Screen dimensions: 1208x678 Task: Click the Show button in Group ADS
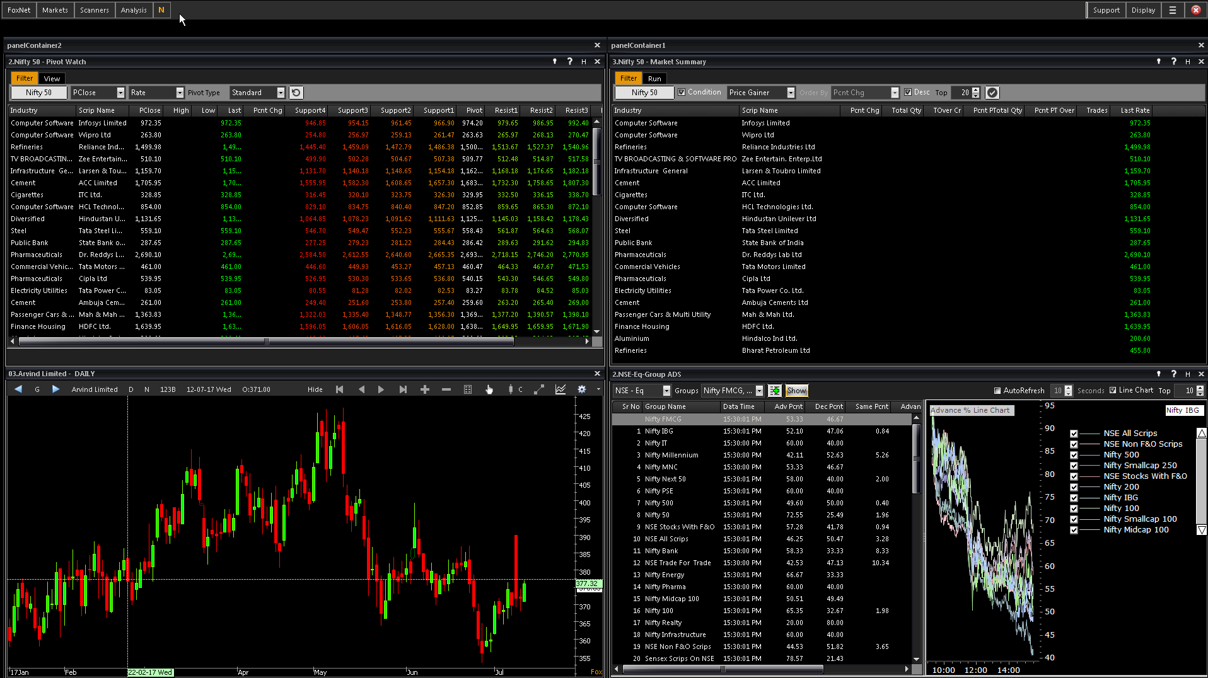click(796, 391)
